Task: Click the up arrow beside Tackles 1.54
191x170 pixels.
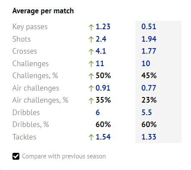Action: (x=91, y=137)
